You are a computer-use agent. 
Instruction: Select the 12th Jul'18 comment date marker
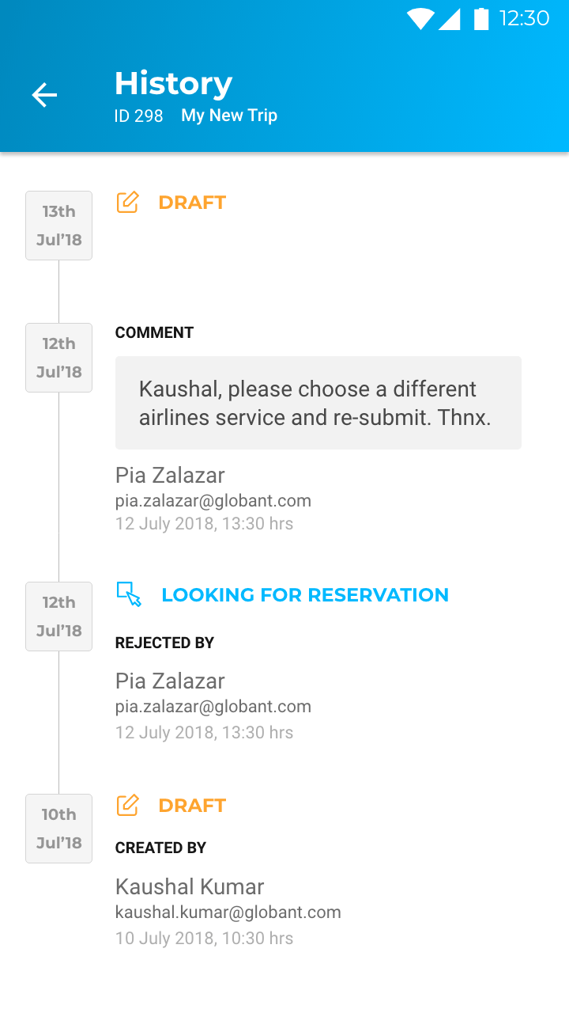[x=58, y=358]
